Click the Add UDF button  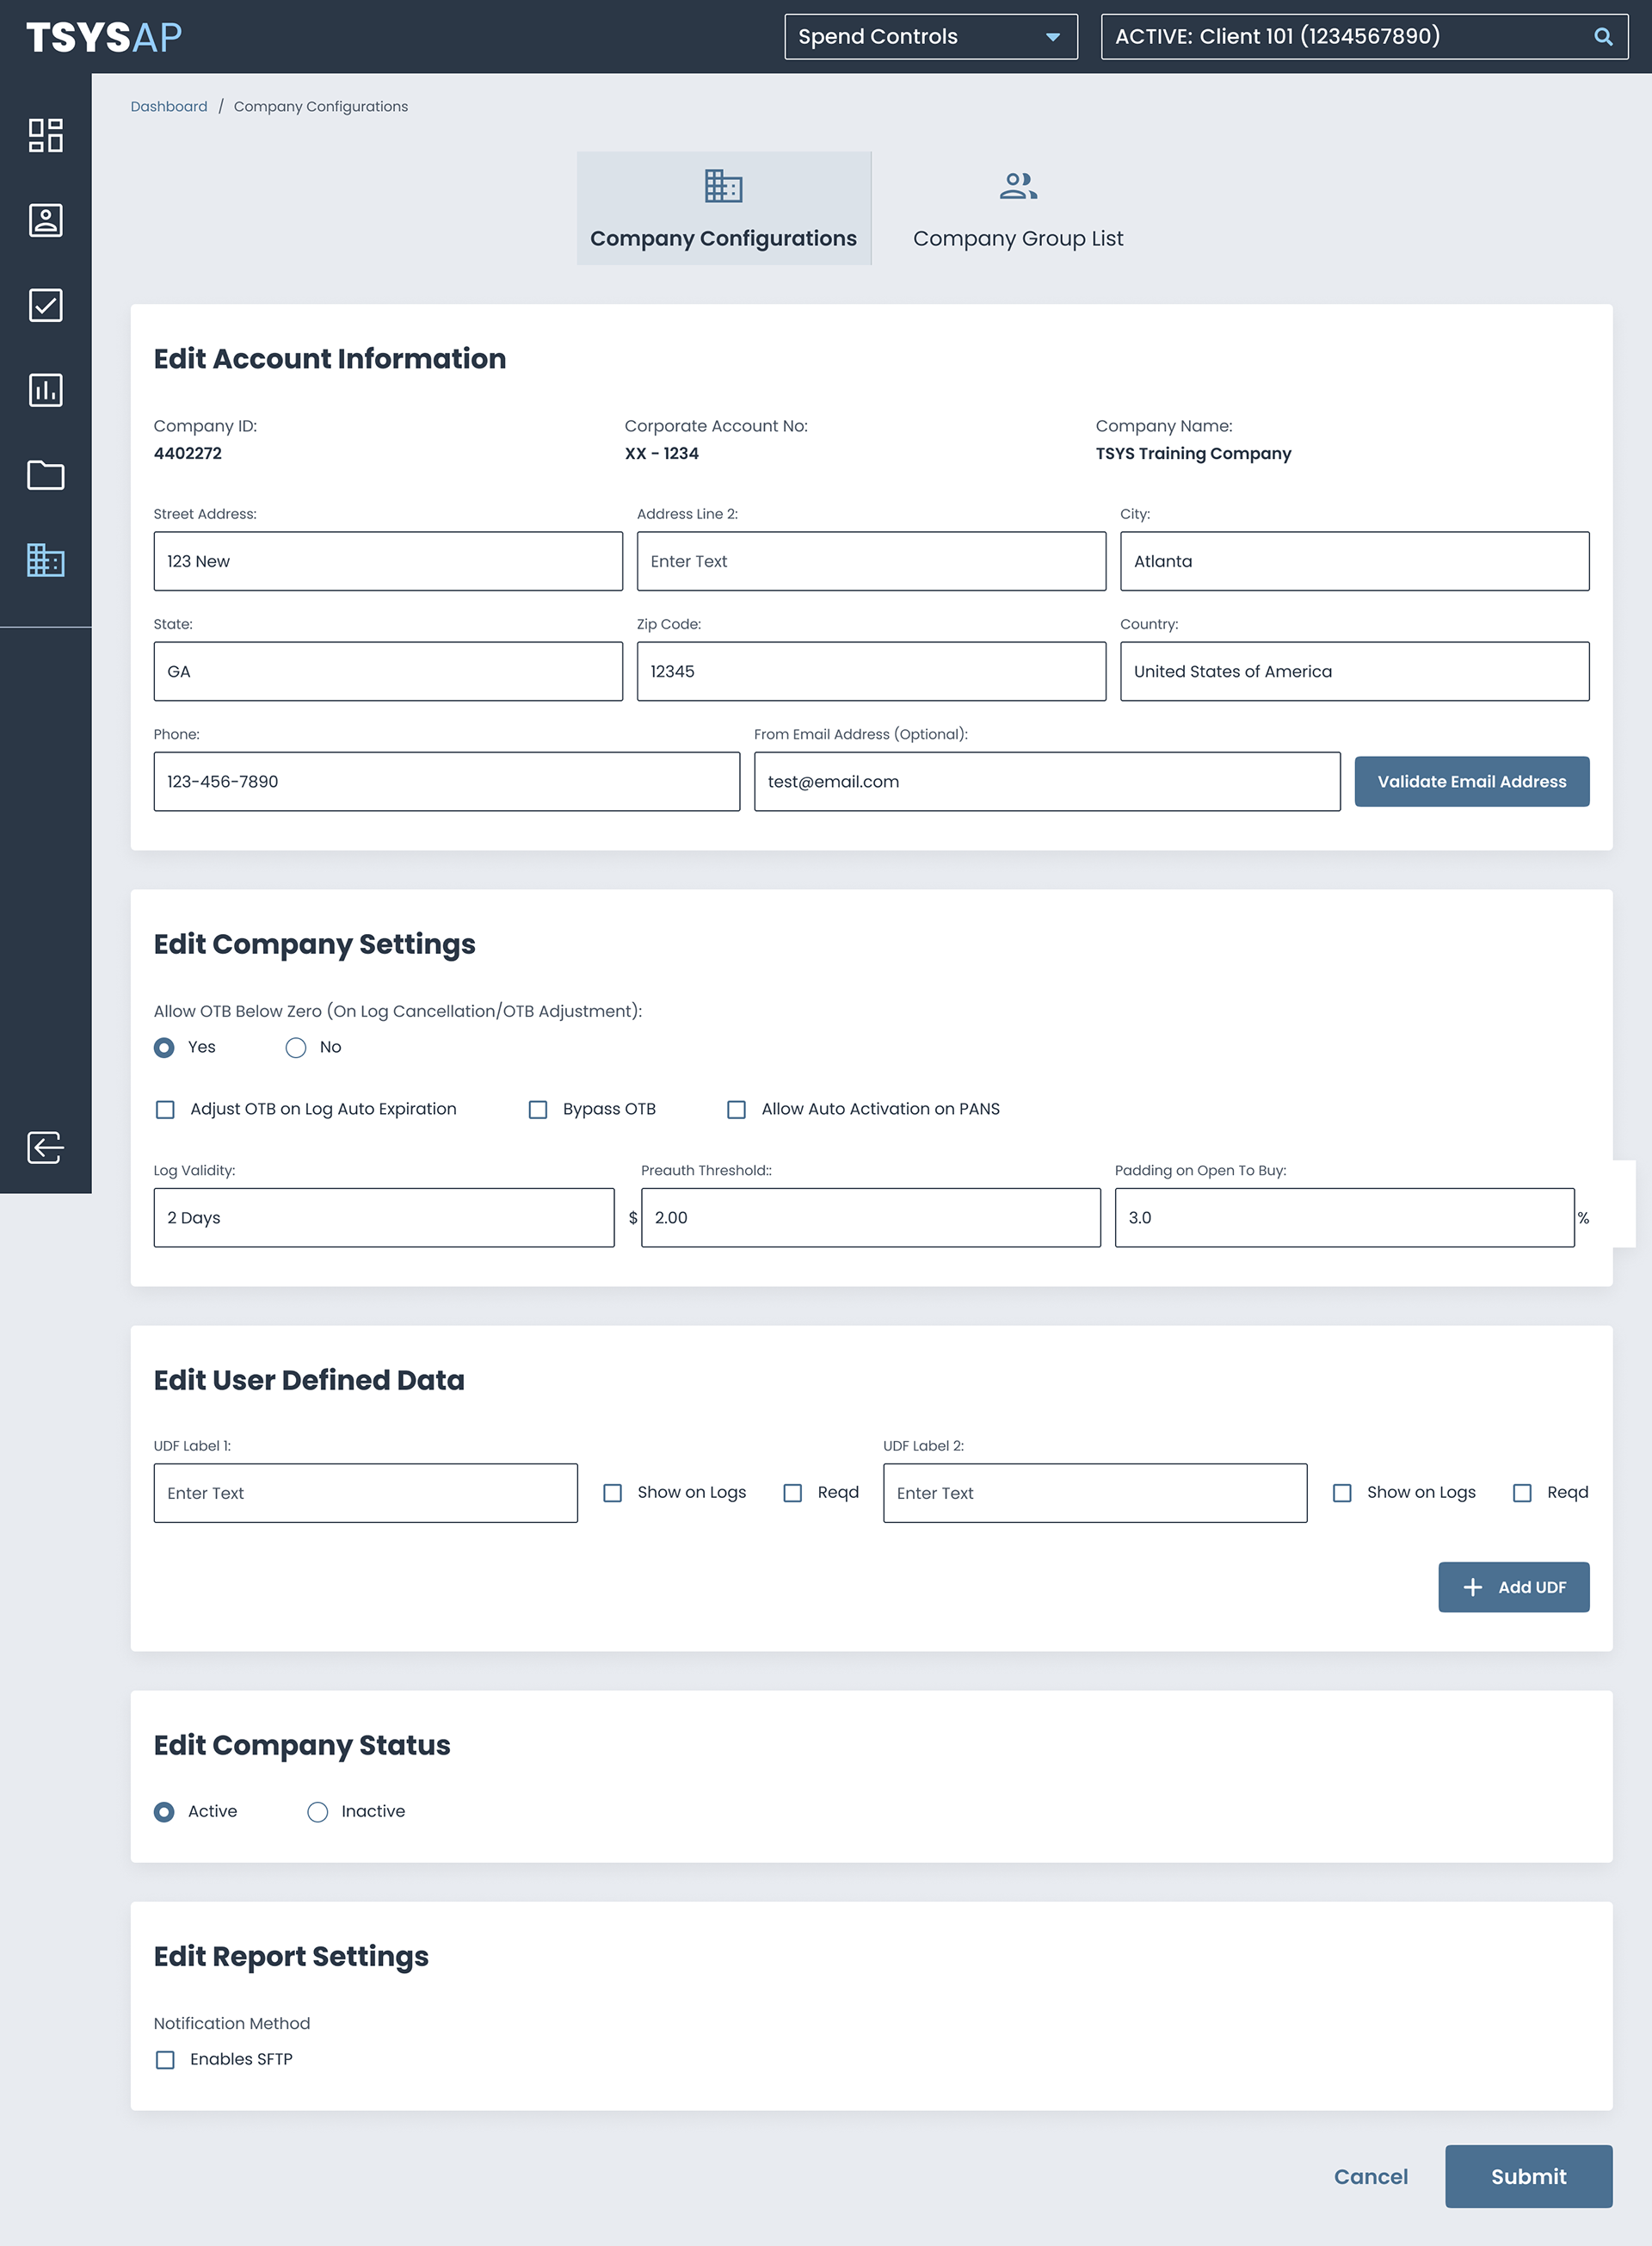point(1513,1587)
